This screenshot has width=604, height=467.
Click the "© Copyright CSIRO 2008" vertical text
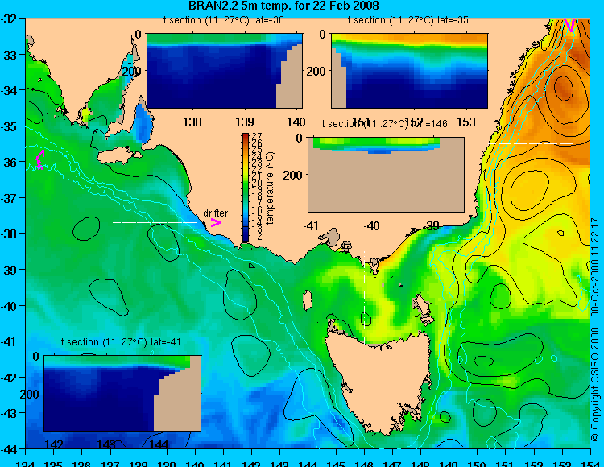(x=595, y=384)
